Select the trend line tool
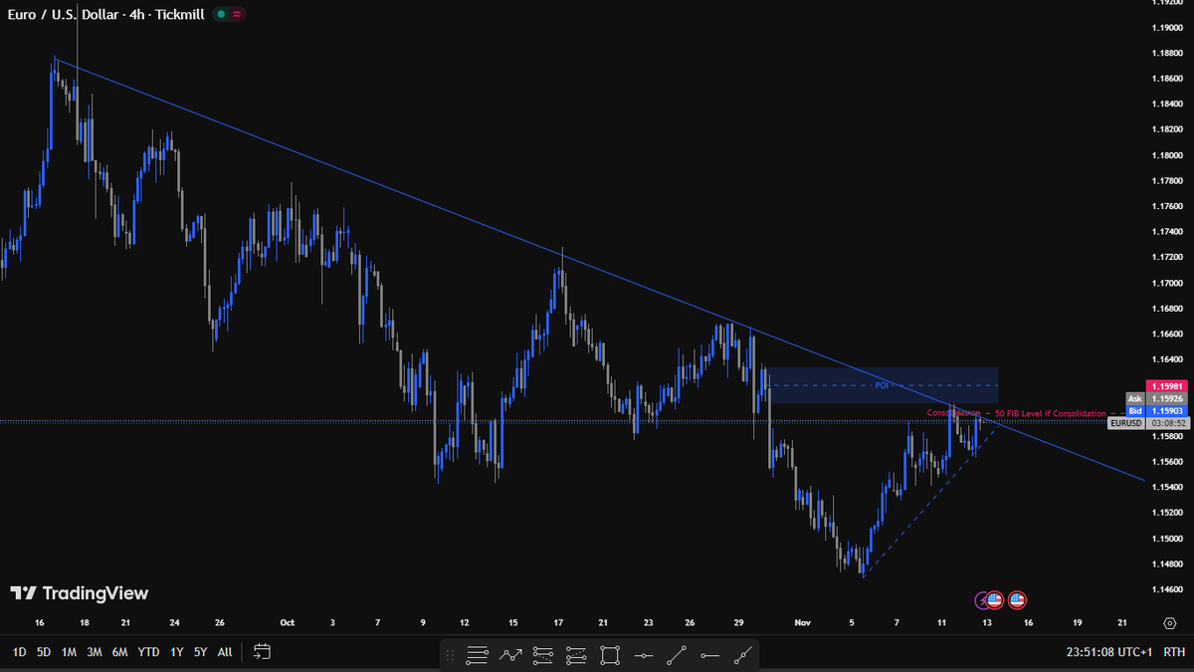The height and width of the screenshot is (672, 1194). coord(677,655)
